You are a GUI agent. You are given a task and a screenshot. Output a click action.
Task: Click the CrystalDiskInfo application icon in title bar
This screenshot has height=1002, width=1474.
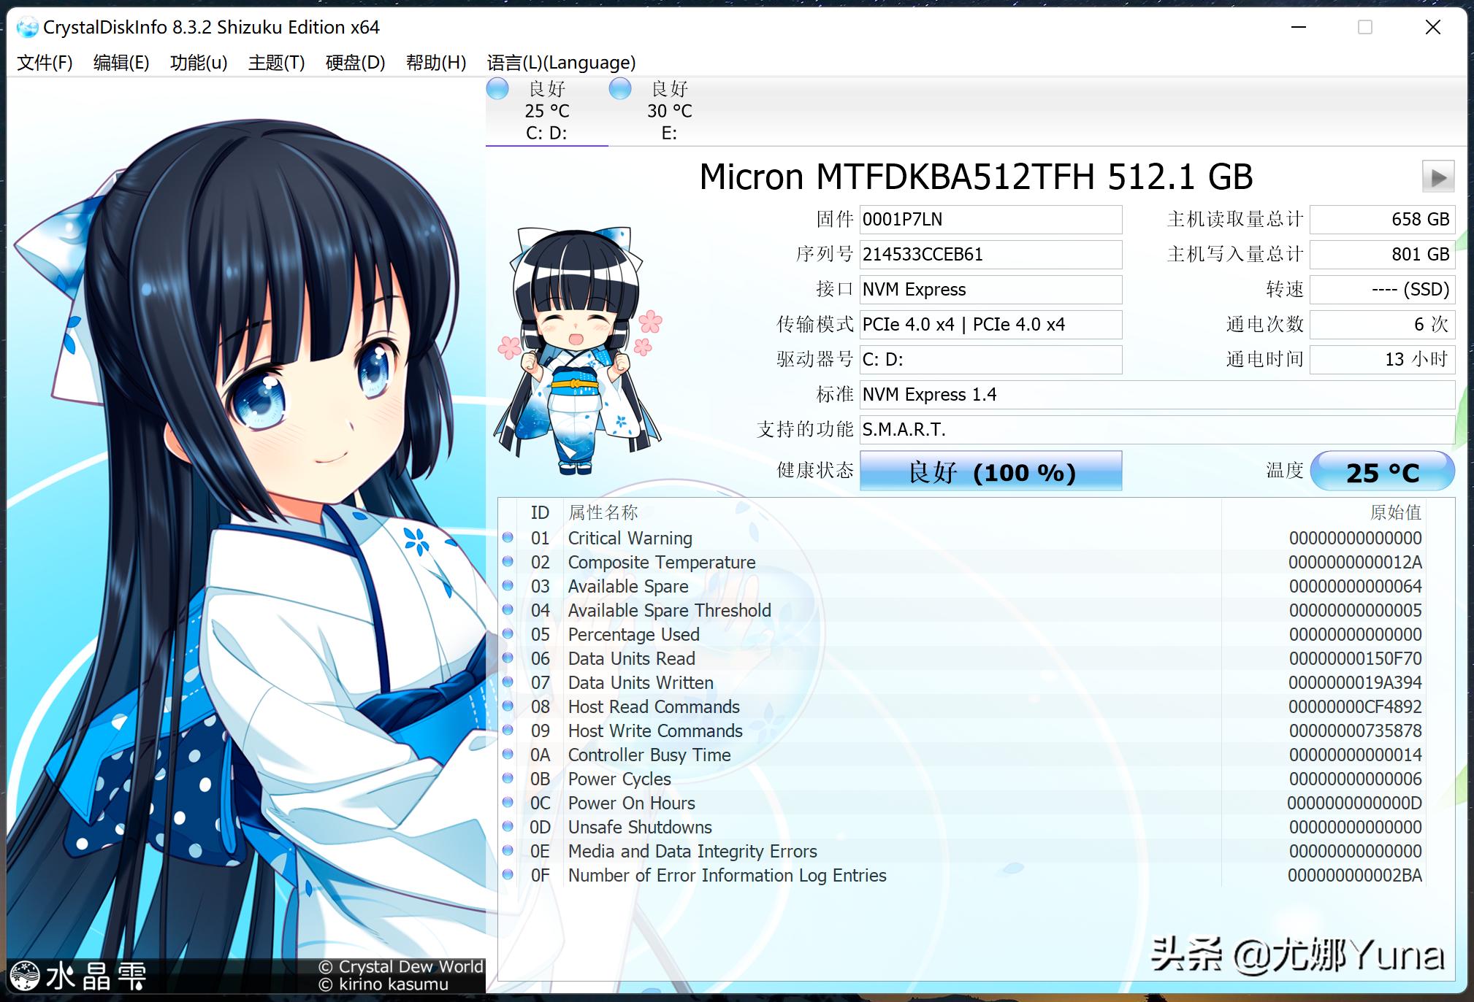(x=28, y=27)
